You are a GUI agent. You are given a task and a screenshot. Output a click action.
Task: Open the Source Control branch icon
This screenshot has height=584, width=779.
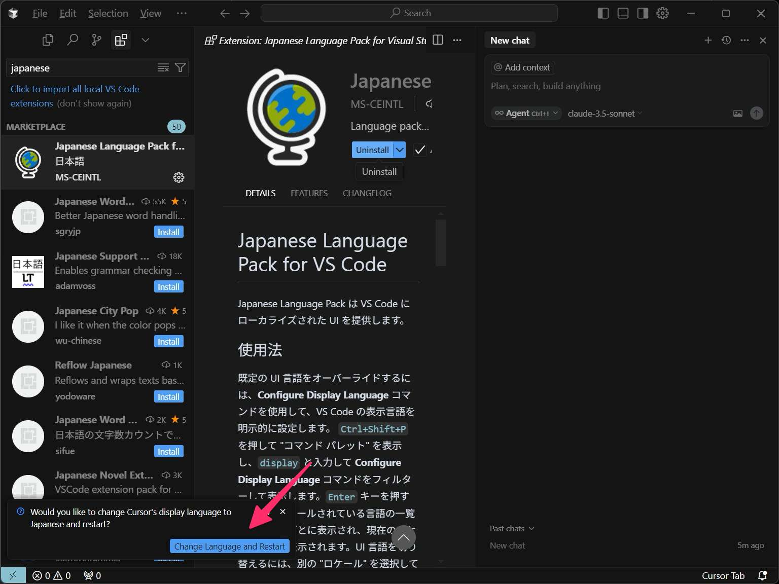coord(96,40)
